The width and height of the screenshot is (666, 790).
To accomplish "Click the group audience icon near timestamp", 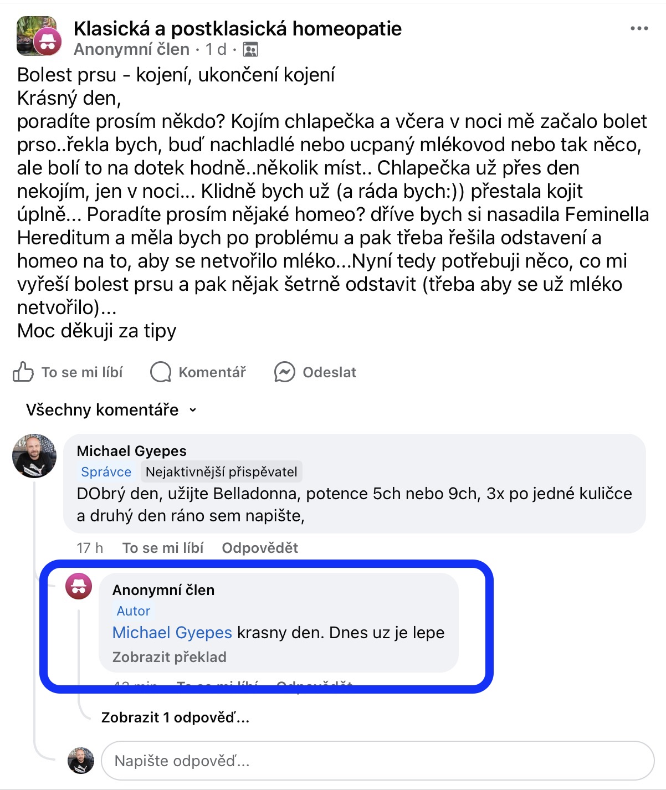I will 250,50.
